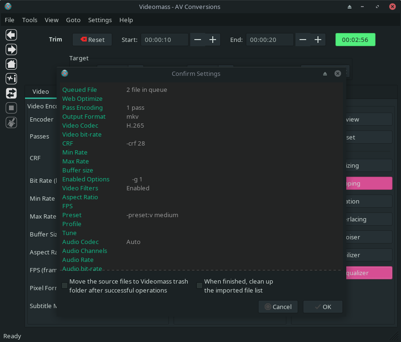Viewport: 401px width, 342px height.
Task: Confirm the settings with OK
Action: click(323, 307)
